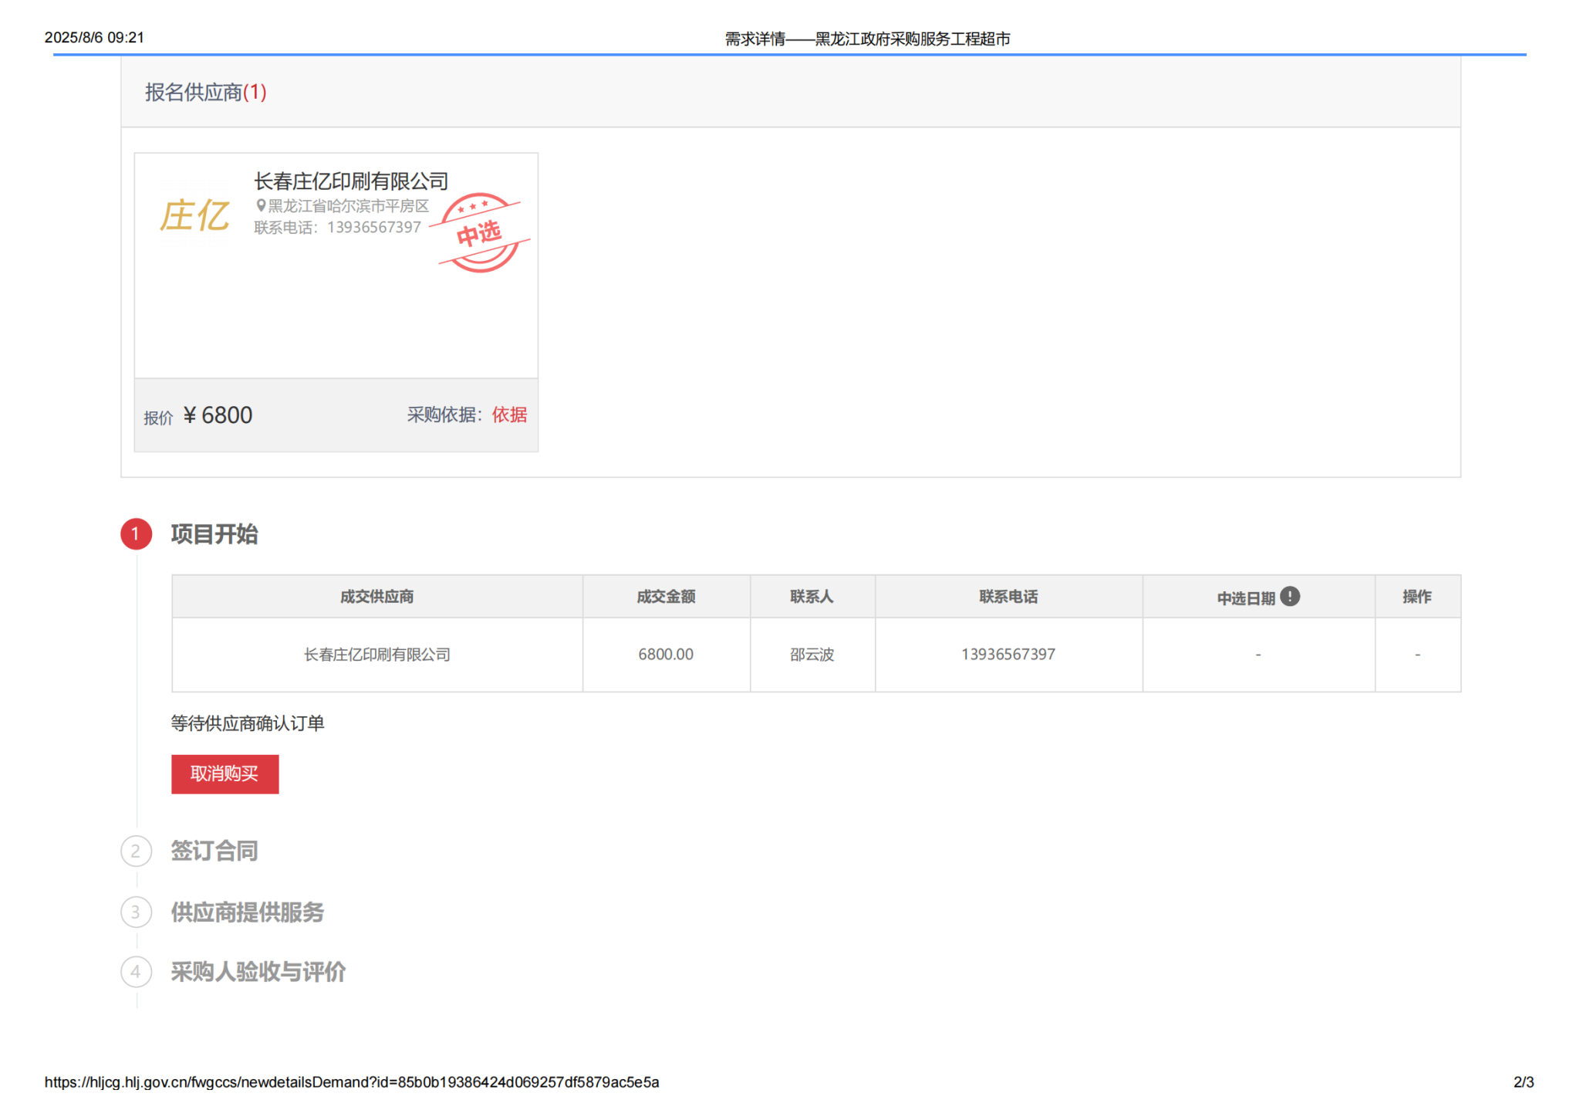Click the 成交供应商 column header

(x=376, y=597)
